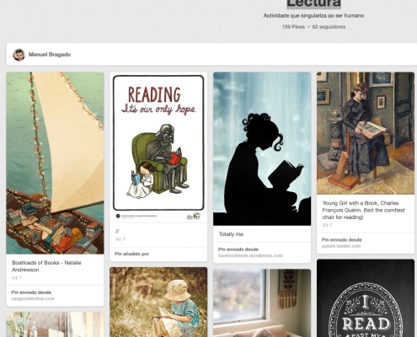Open the Young Girl with a Book painting

(x=366, y=133)
